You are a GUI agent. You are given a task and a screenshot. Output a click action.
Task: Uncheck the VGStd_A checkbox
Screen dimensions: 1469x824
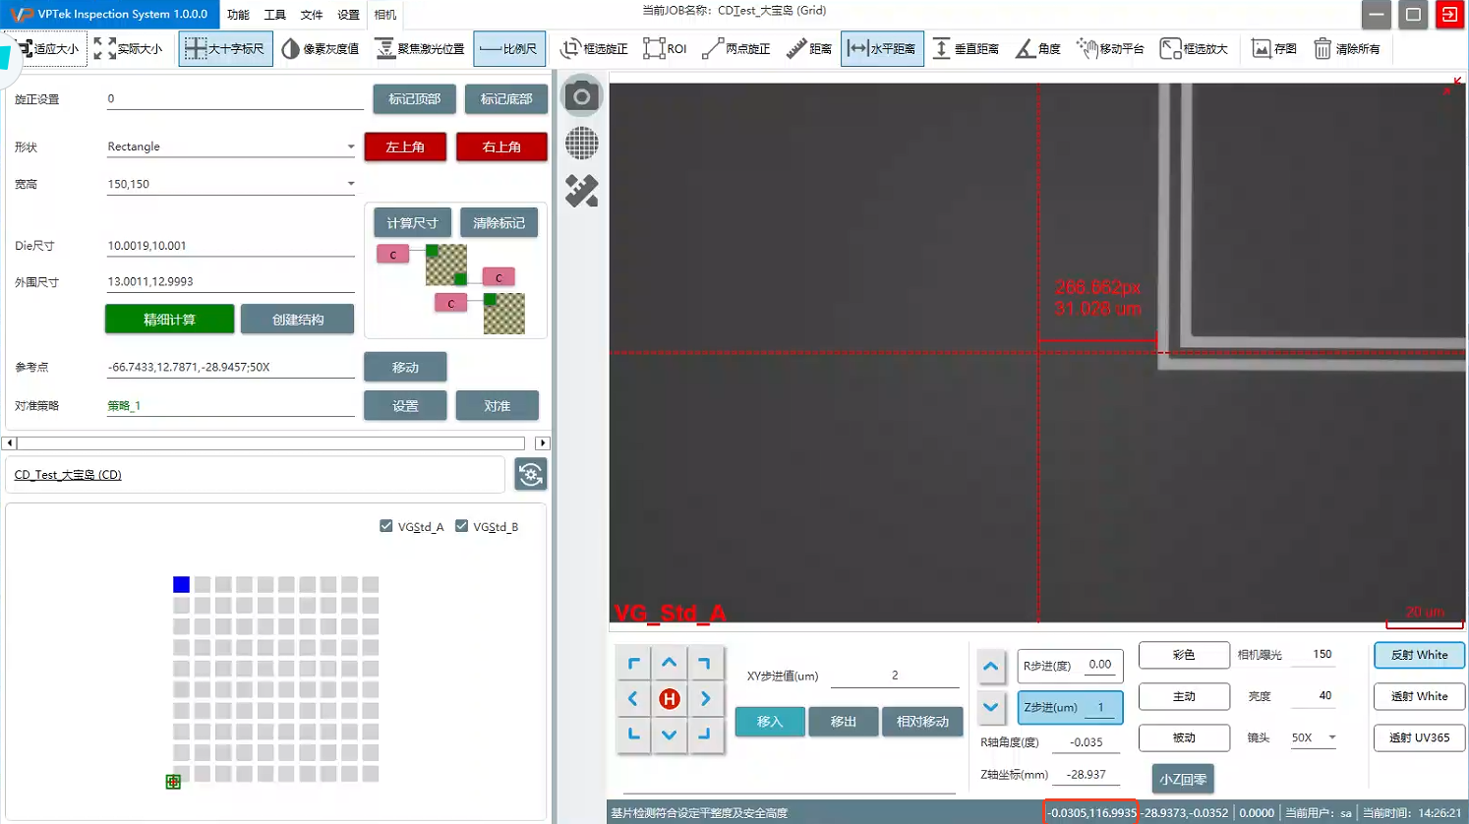point(386,526)
